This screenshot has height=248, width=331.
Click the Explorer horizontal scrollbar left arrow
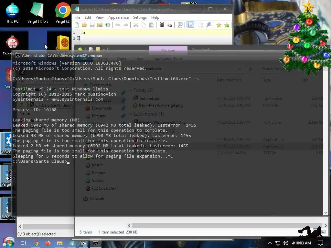(129, 225)
